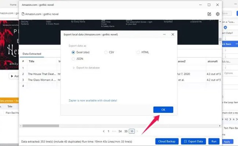The width and height of the screenshot is (238, 146).
Task: Open the settings gear icon
Action: pos(217,14)
